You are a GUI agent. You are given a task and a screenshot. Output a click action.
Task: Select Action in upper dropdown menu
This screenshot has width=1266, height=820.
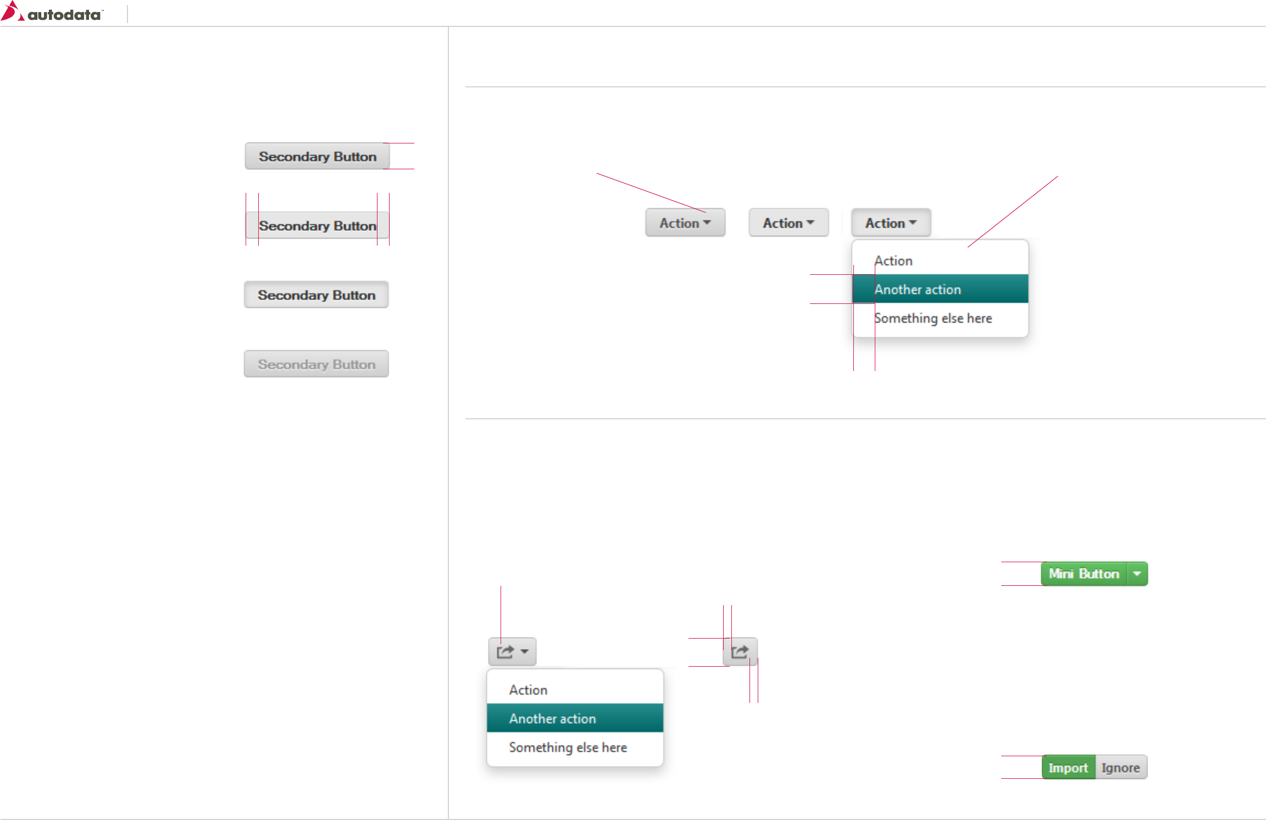click(893, 261)
